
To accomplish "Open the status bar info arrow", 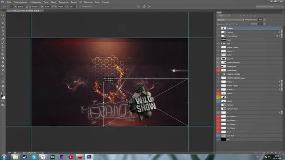I will click(x=43, y=153).
